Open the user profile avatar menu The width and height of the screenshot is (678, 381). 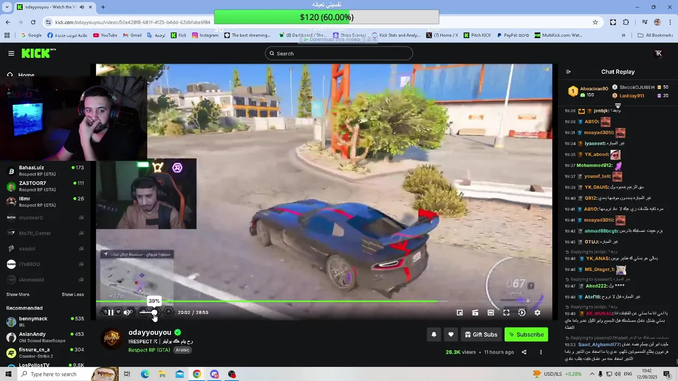click(658, 53)
